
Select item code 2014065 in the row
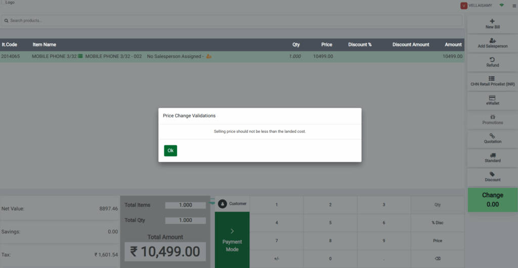click(x=11, y=57)
